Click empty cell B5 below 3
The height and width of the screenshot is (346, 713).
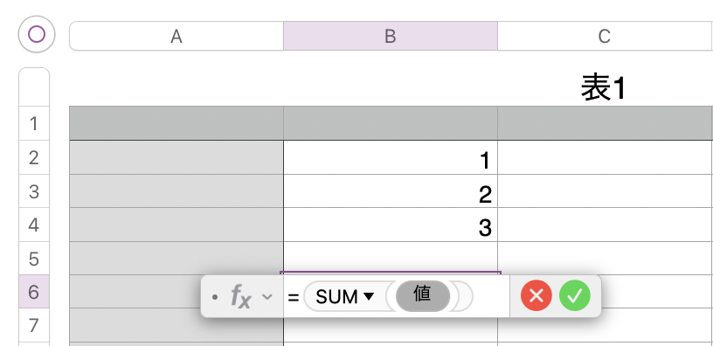(x=391, y=258)
